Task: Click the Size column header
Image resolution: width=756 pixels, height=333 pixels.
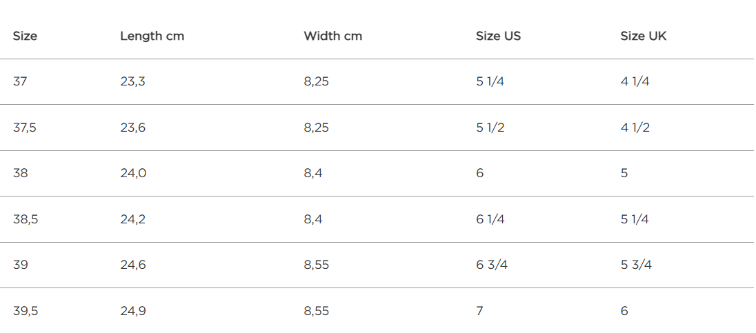Action: tap(25, 36)
